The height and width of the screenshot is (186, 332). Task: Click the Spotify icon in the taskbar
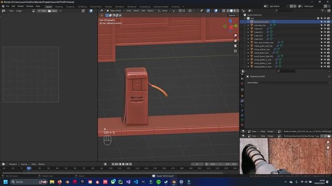tap(159, 182)
